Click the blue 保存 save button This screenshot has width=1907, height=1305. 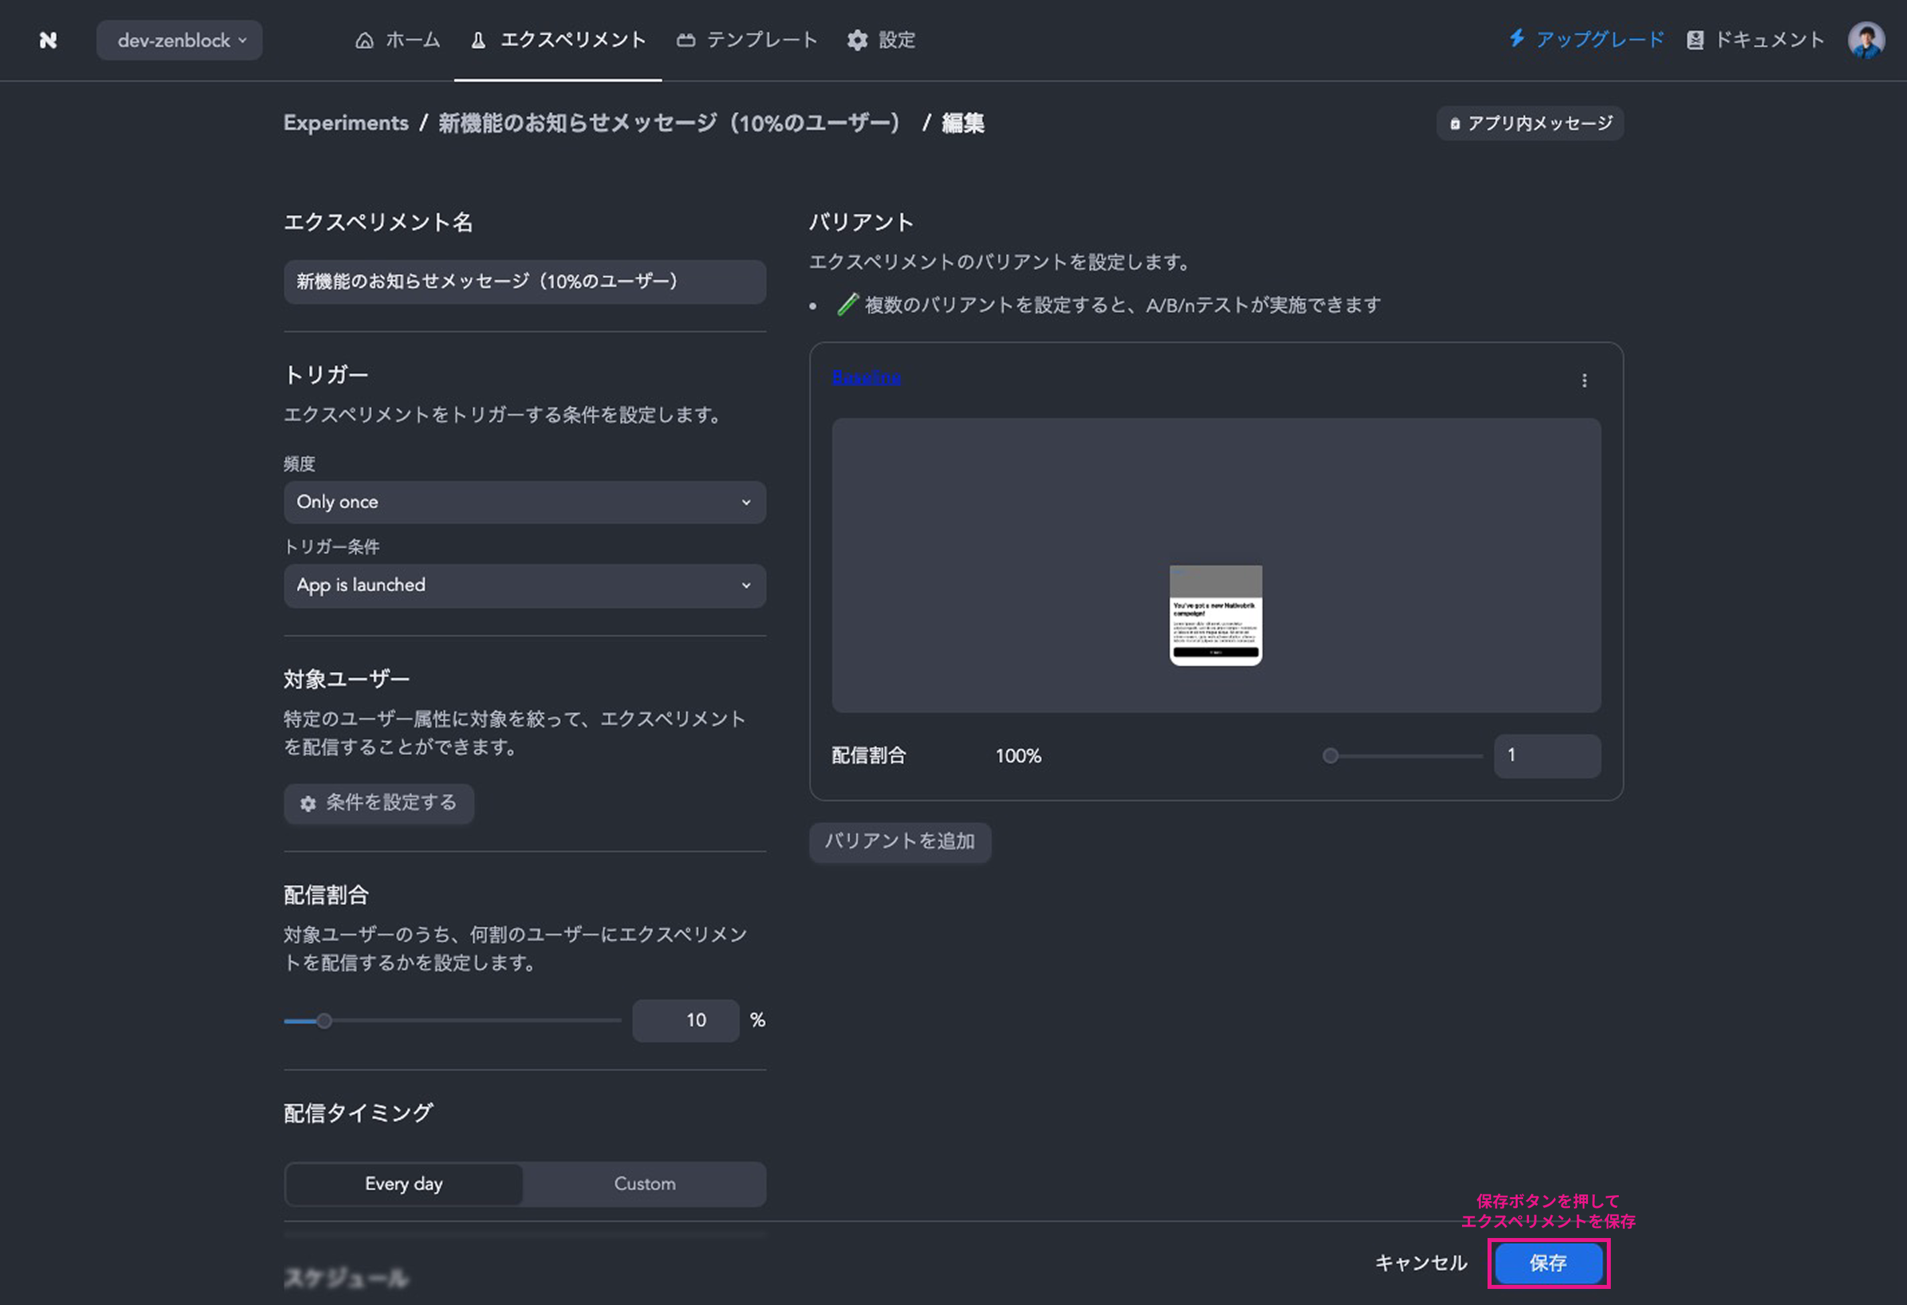tap(1548, 1263)
